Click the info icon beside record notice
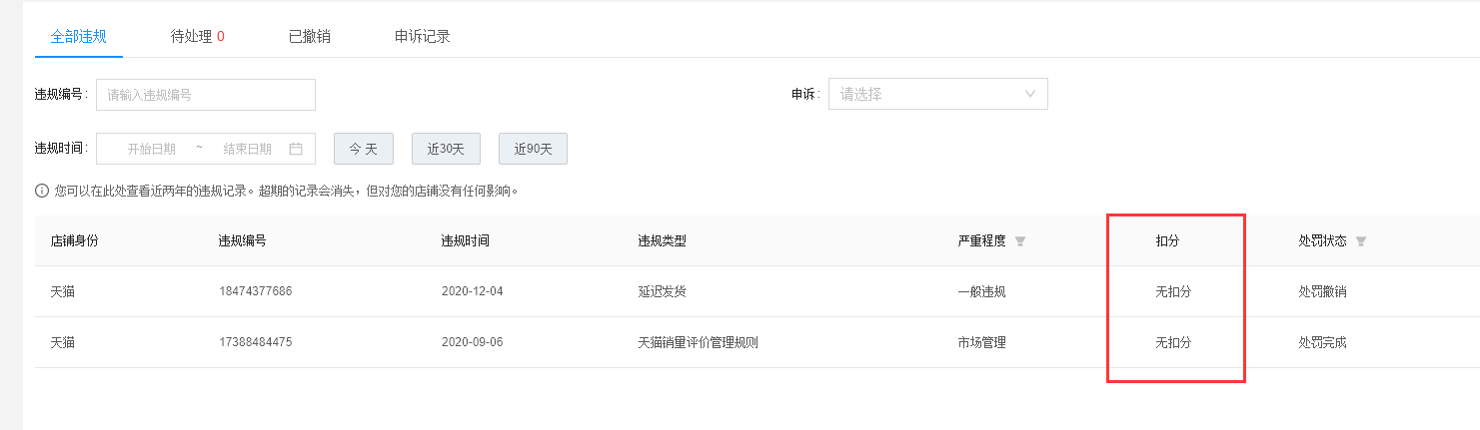Screen dimensions: 1480x430 (41, 191)
